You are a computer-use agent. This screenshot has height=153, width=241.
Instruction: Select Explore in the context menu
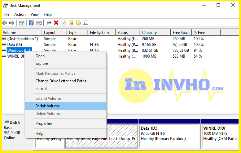click(42, 63)
